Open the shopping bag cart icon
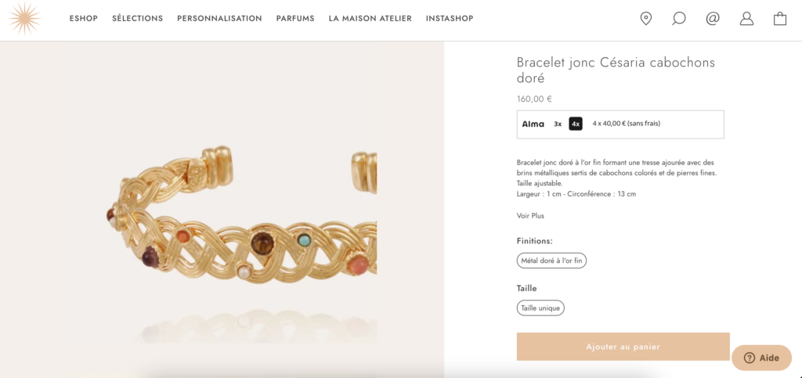The width and height of the screenshot is (802, 378). [x=780, y=19]
